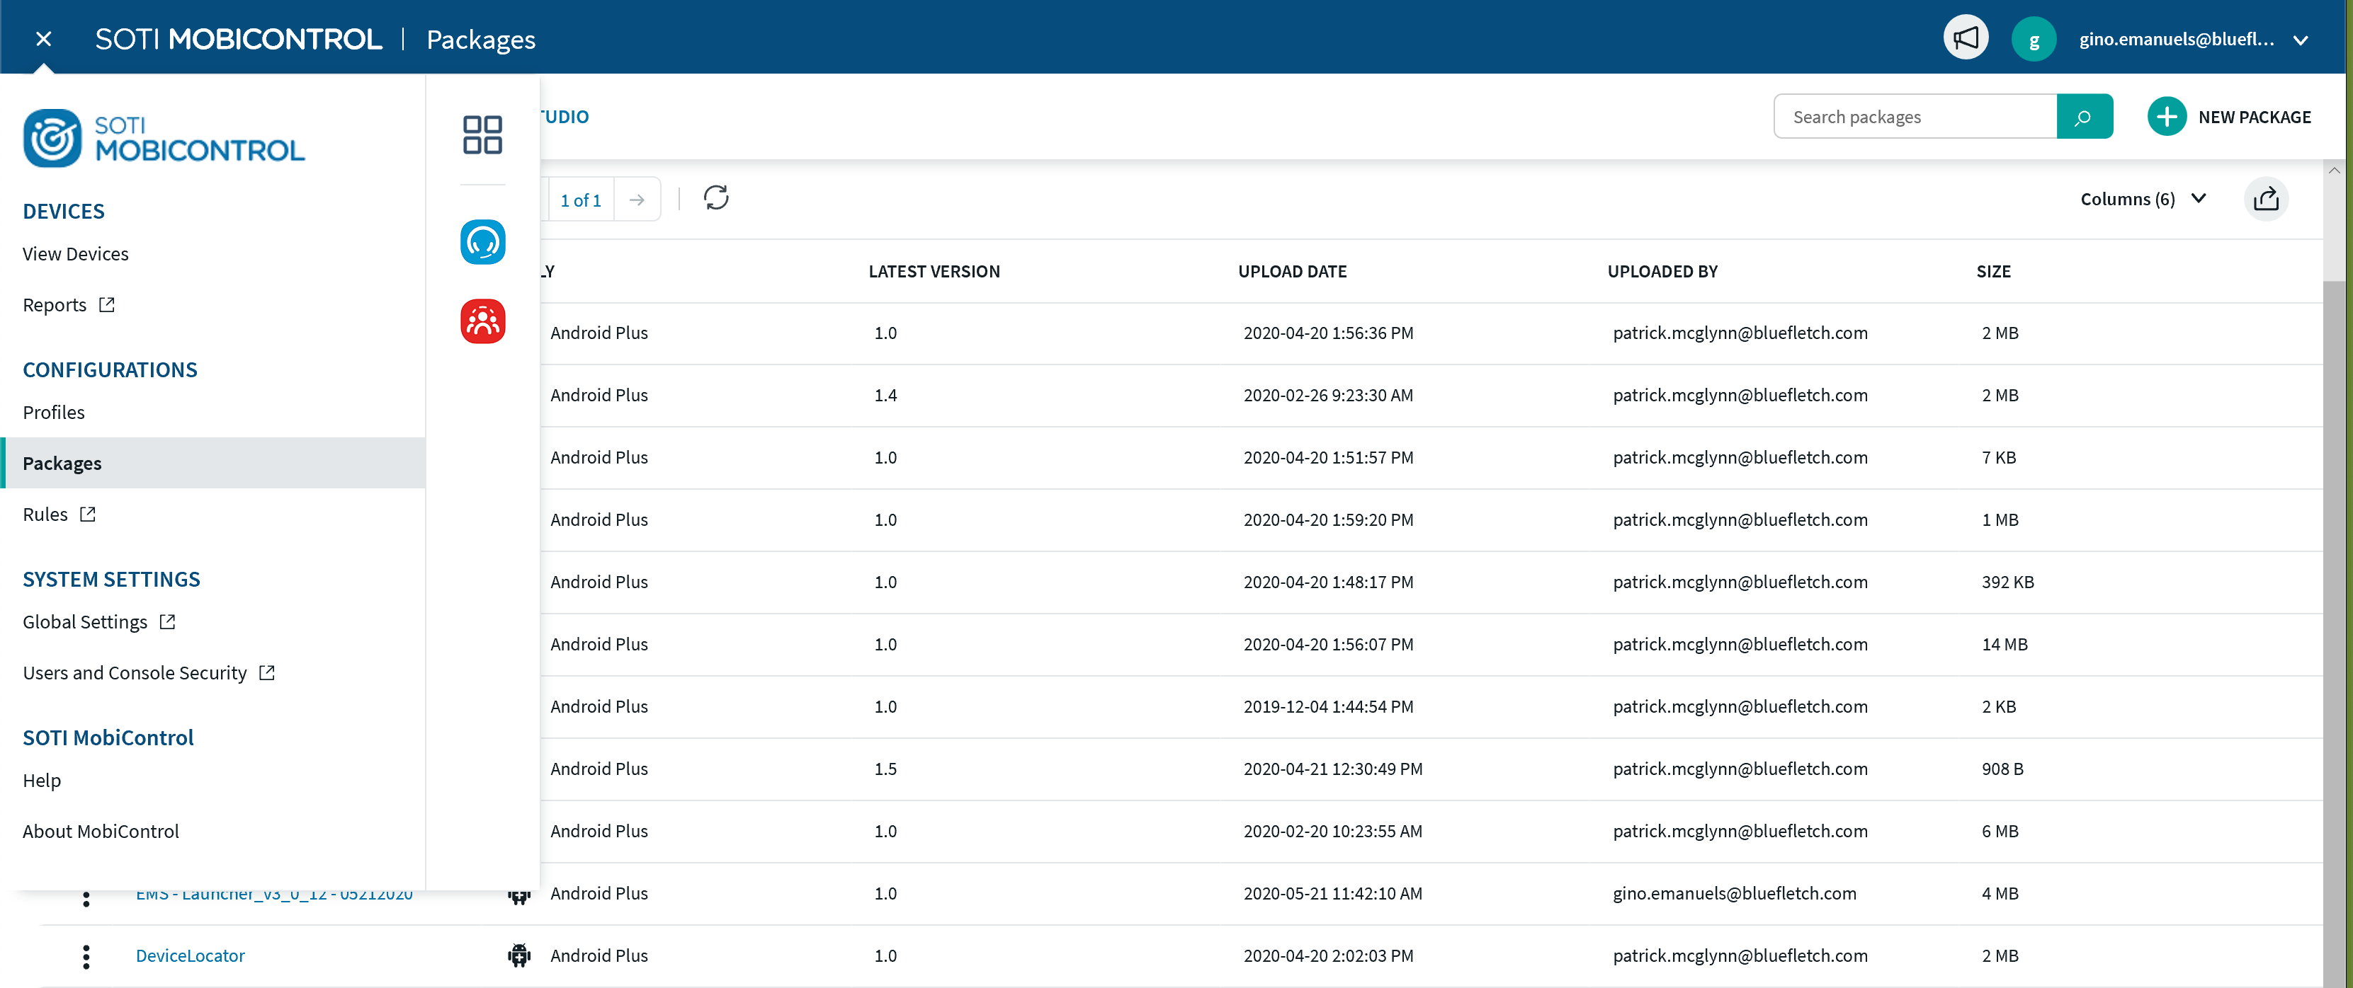Sort by the UPLOADED BY column header
Image resolution: width=2353 pixels, height=988 pixels.
[1662, 271]
